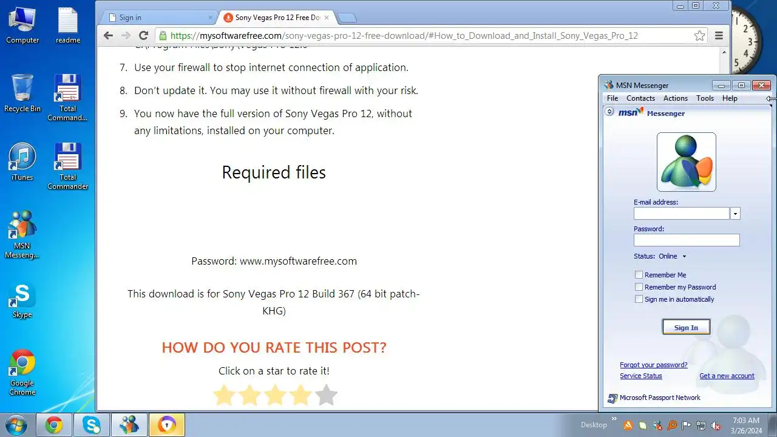Open the Total Commander desktop shortcut
Screen dimensions: 777x437
coord(68,166)
